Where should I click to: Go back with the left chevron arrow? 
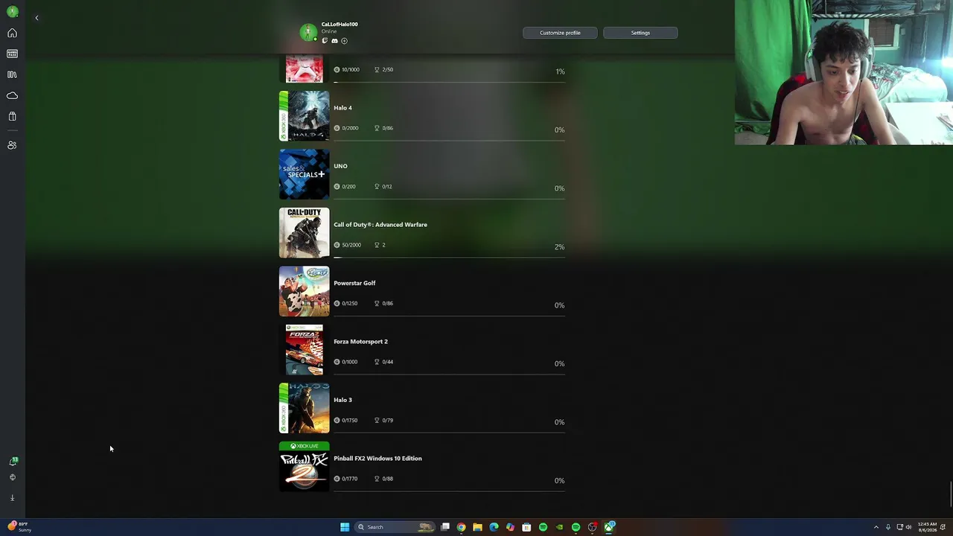pyautogui.click(x=36, y=18)
